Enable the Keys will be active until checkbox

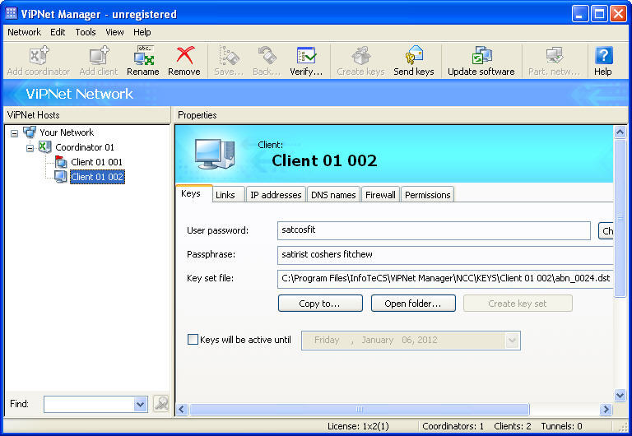pos(193,339)
